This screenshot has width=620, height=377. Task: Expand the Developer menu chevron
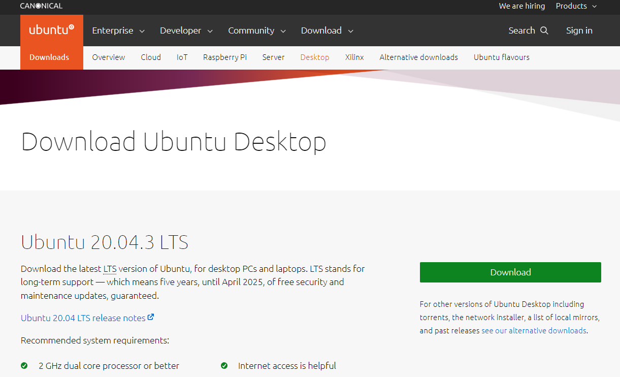210,31
